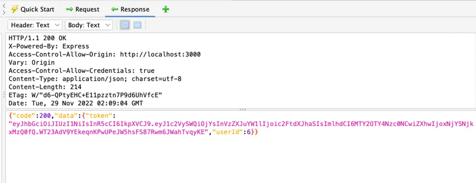Click the Date: Tue, 29 Nov 2022 line
The width and height of the screenshot is (476, 183).
tap(76, 104)
